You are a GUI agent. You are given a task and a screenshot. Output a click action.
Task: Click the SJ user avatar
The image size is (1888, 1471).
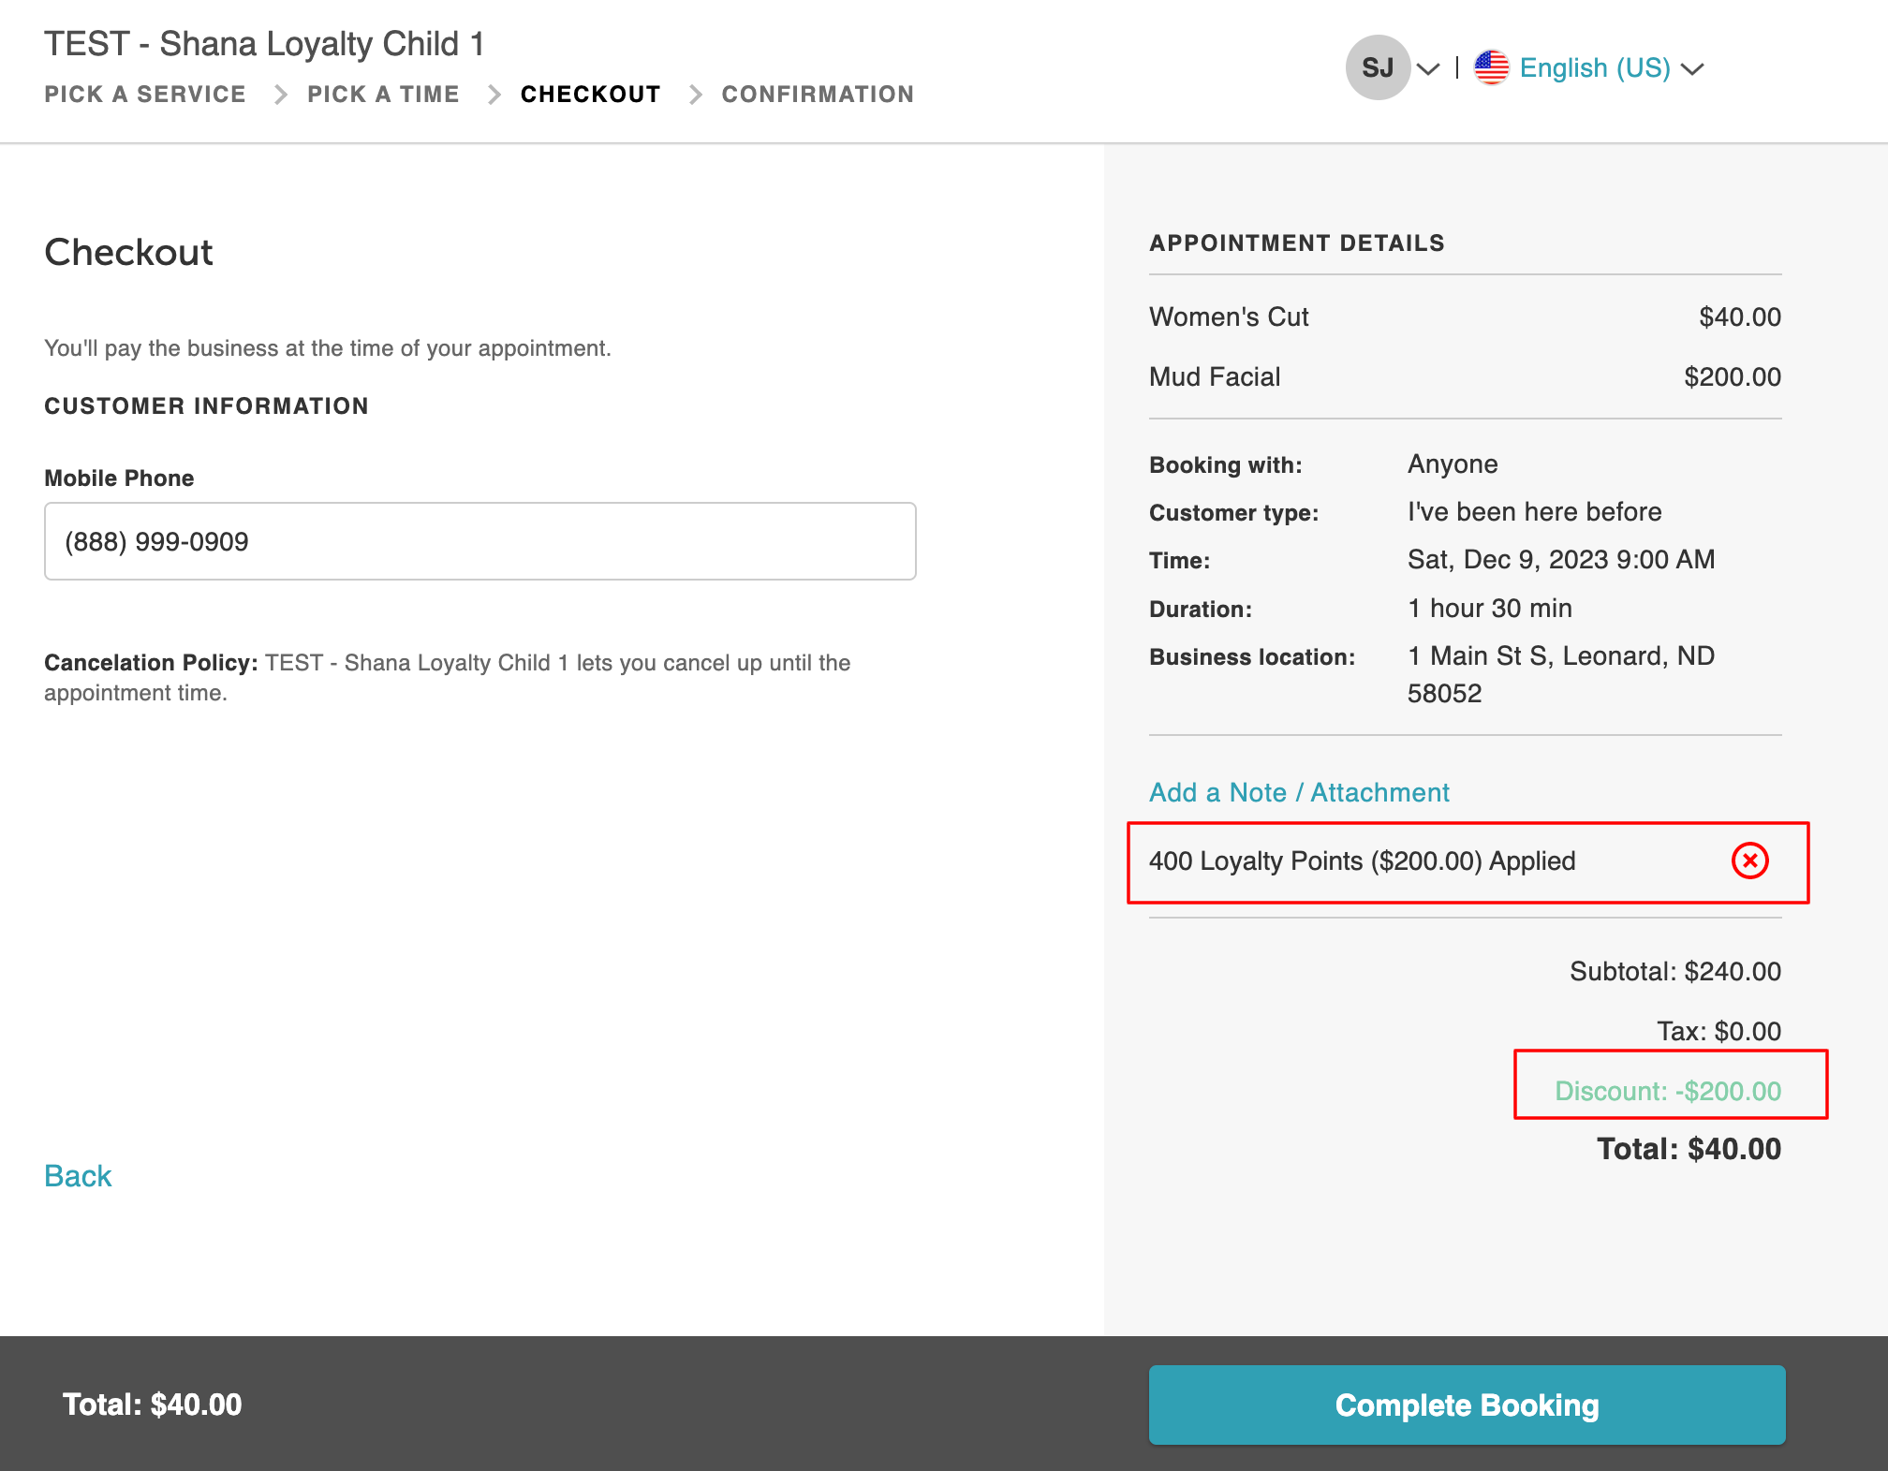[x=1377, y=68]
